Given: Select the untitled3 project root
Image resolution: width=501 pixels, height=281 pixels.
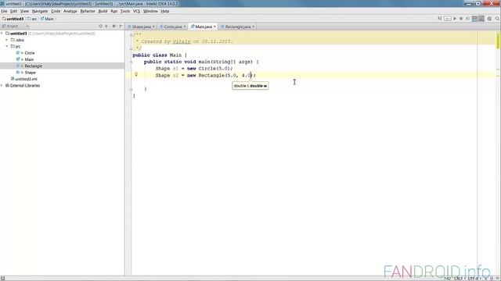Looking at the screenshot, I should pyautogui.click(x=18, y=34).
